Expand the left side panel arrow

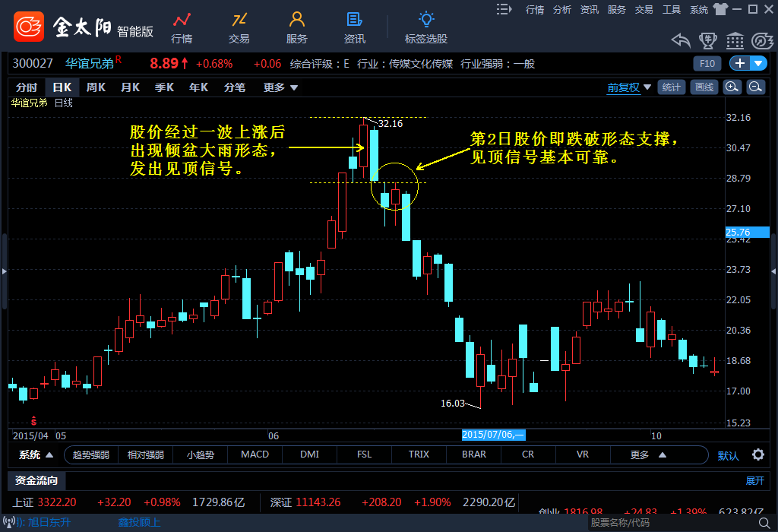pos(4,271)
